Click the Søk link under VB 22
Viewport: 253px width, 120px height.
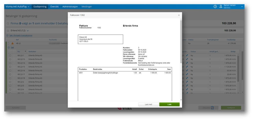12,48
